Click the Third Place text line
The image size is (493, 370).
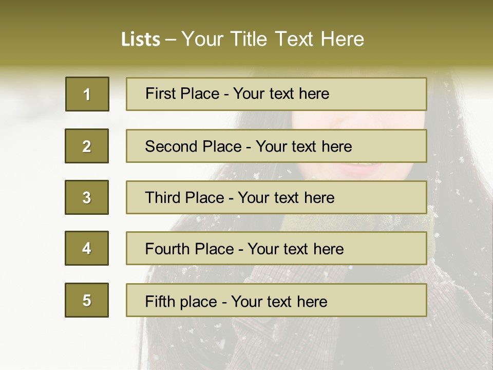click(x=239, y=198)
